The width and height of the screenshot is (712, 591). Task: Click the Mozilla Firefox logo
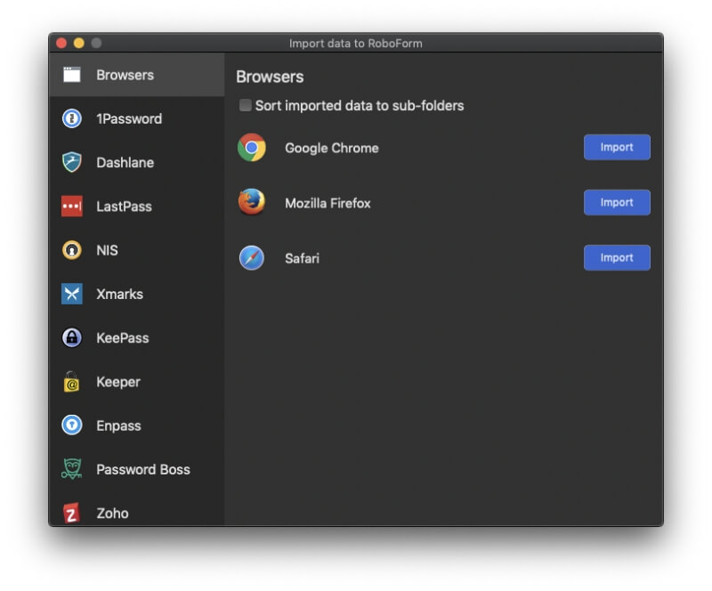coord(252,202)
